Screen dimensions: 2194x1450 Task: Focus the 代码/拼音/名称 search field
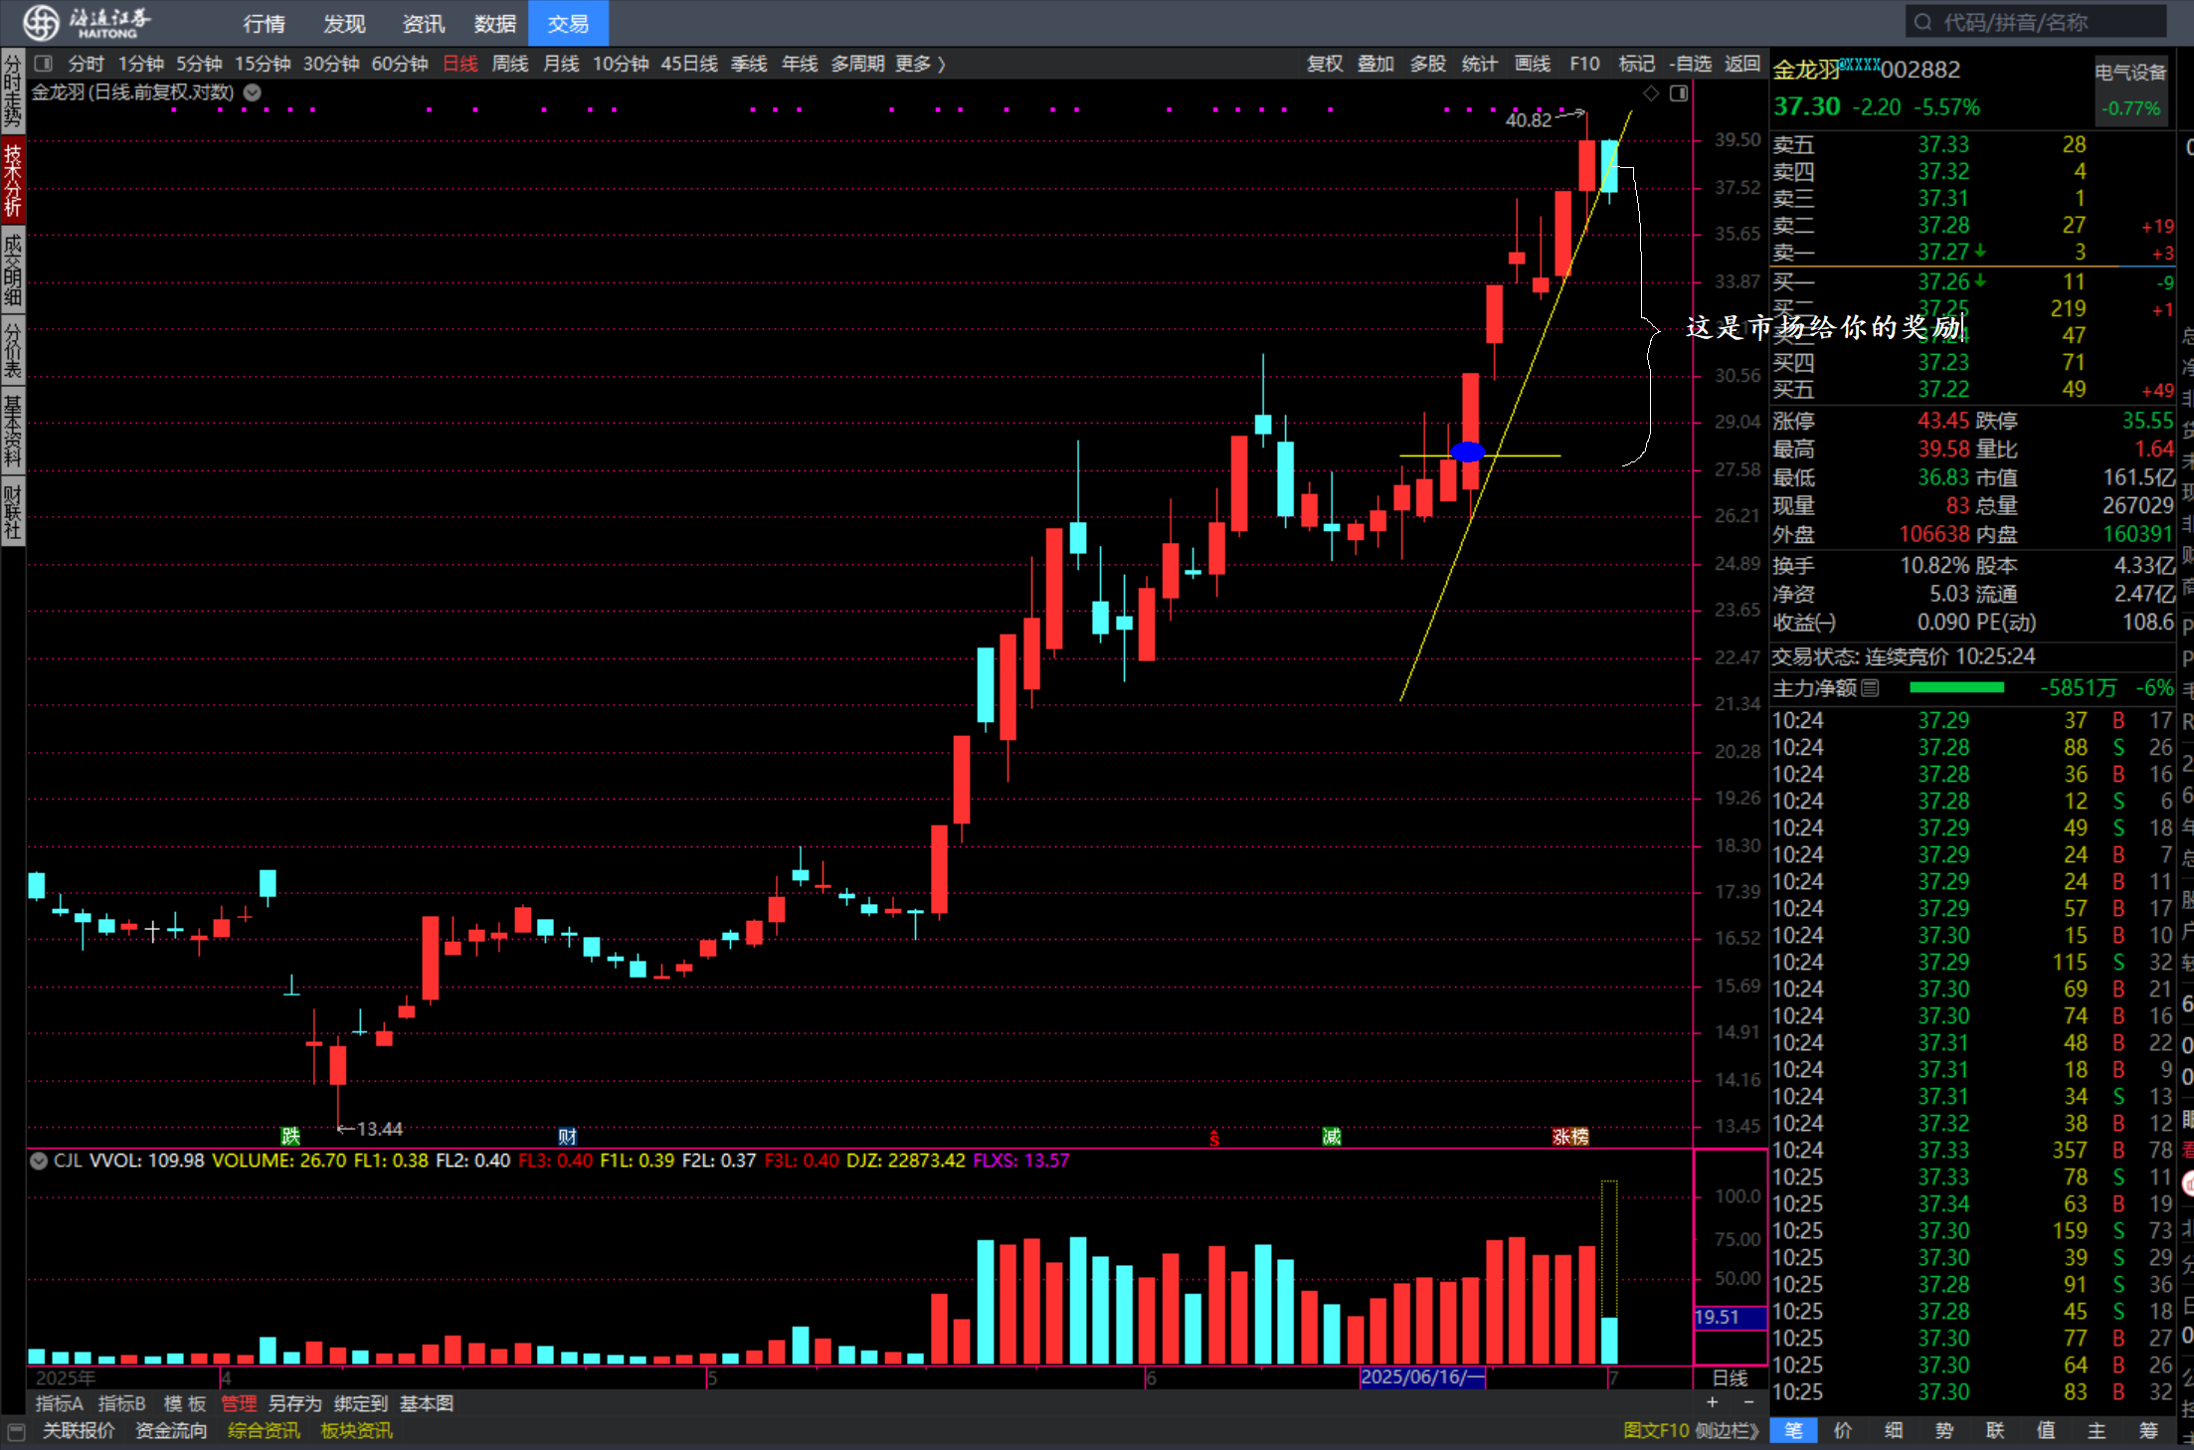[2036, 22]
